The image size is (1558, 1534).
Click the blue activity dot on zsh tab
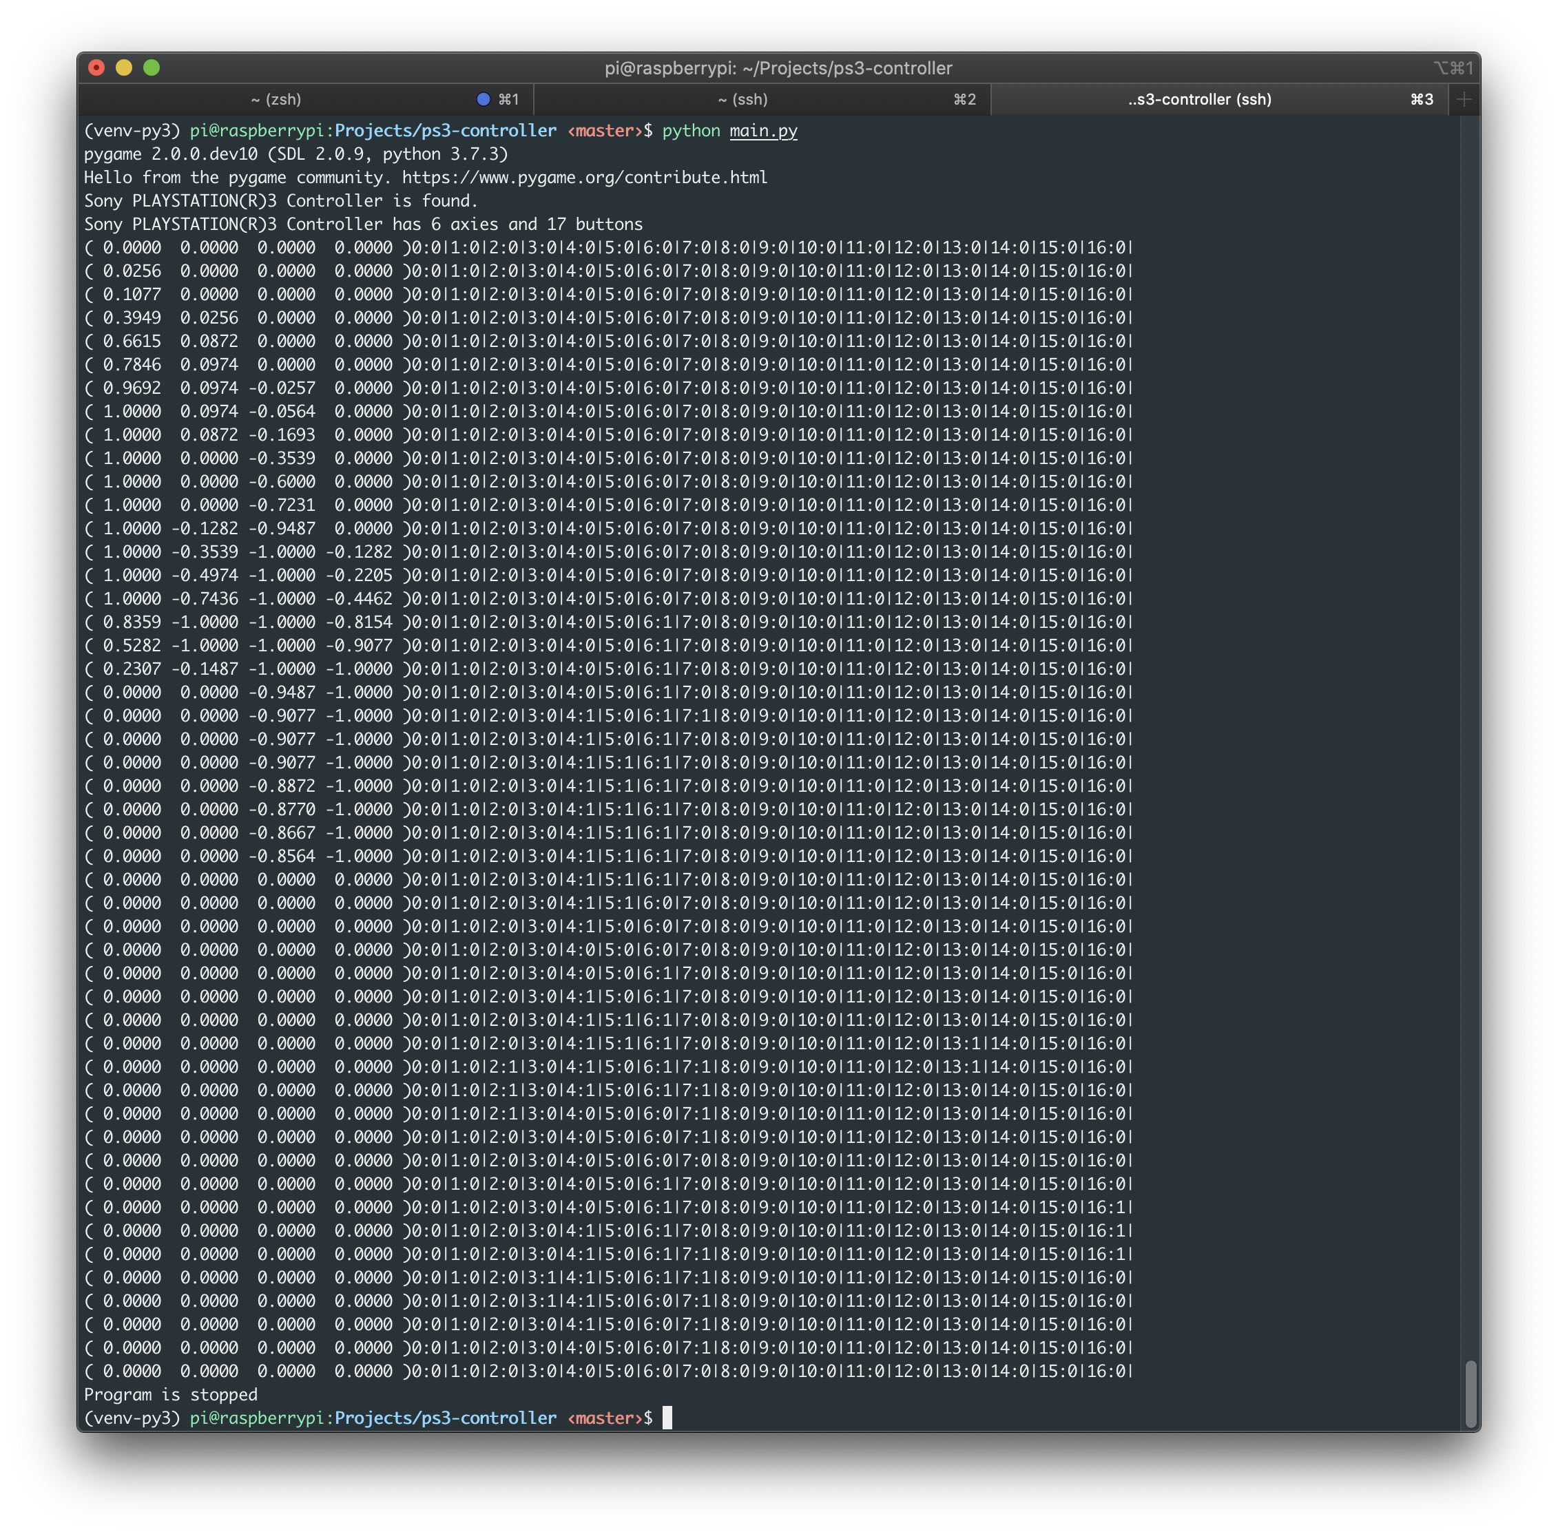tap(483, 99)
